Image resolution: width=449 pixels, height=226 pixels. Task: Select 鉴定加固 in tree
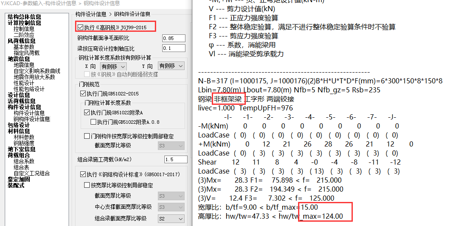click(x=19, y=179)
